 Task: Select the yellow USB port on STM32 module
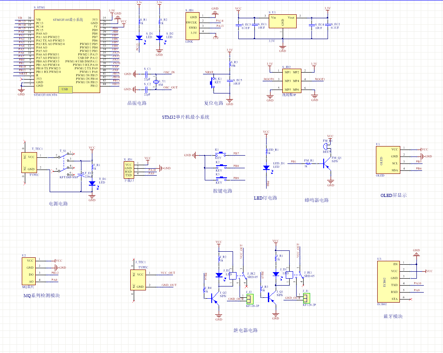coord(65,90)
